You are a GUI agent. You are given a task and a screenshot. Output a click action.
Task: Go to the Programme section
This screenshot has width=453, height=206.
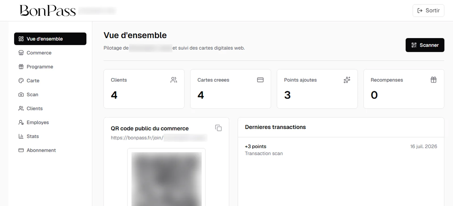50,67
